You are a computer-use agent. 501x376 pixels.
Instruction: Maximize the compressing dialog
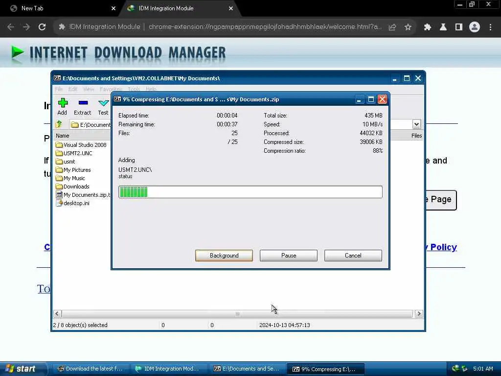(x=371, y=99)
